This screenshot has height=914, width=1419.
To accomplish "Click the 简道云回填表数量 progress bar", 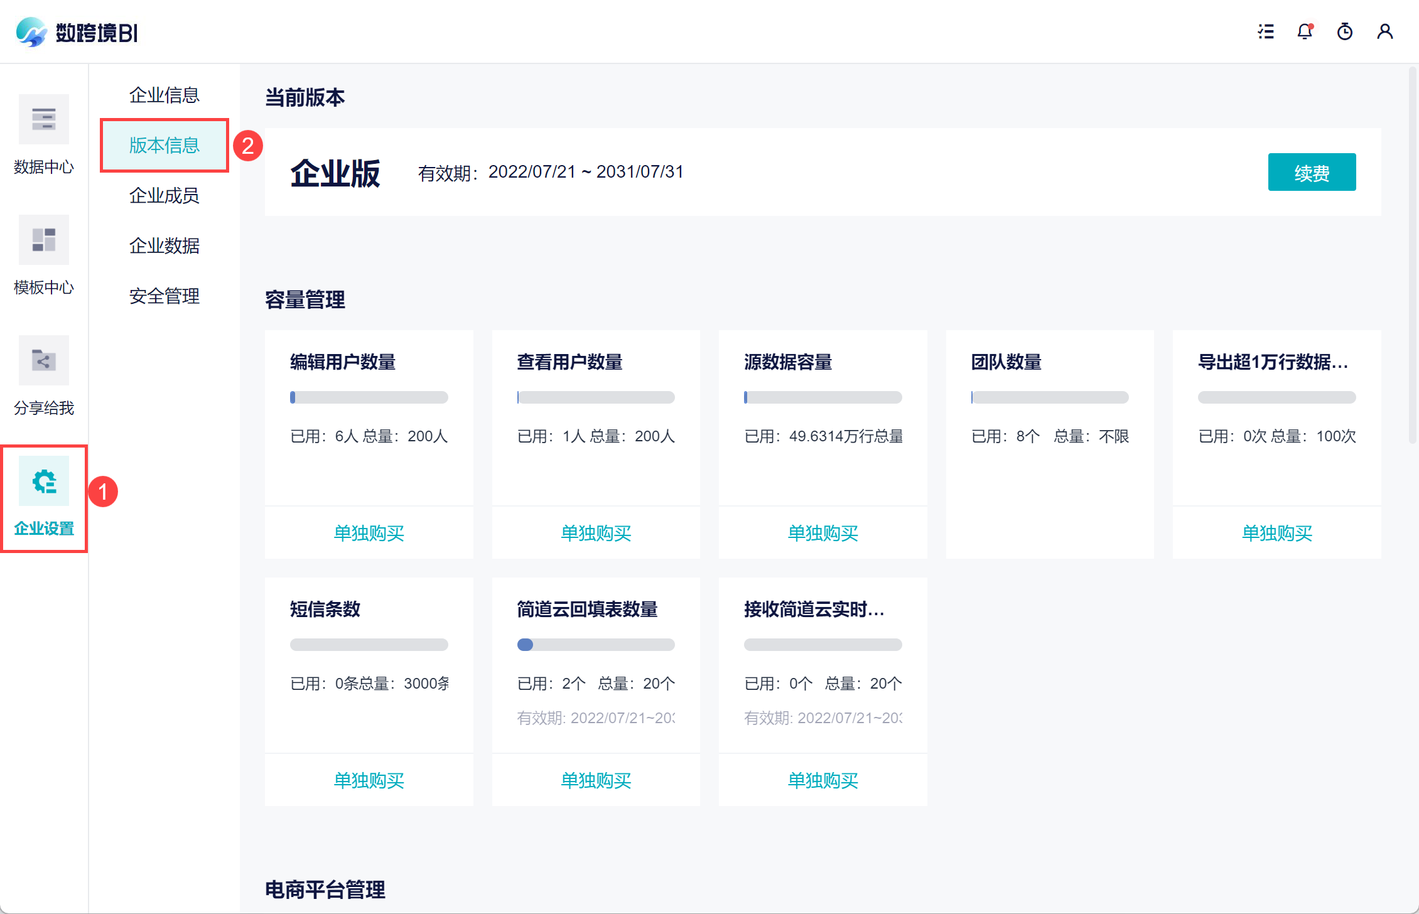I will tap(595, 645).
